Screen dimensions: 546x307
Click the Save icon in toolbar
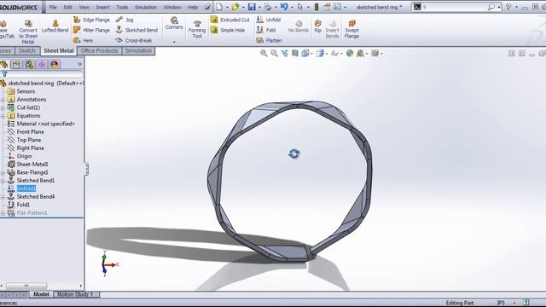[252, 7]
